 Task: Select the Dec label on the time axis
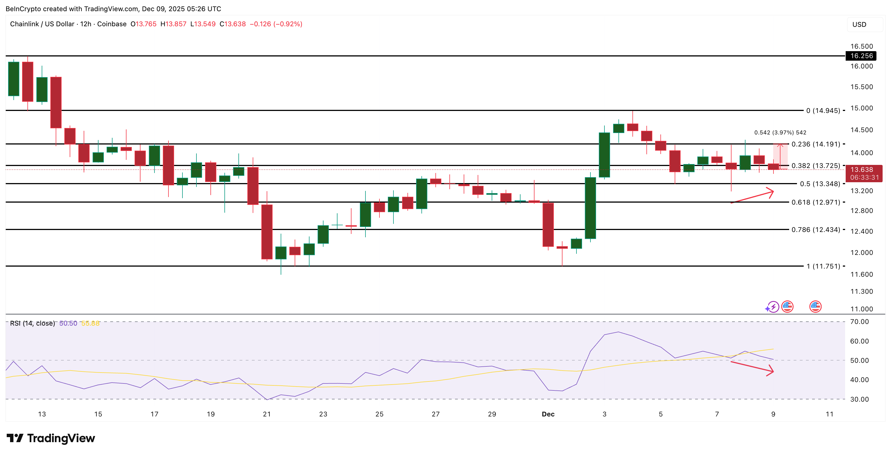point(548,414)
